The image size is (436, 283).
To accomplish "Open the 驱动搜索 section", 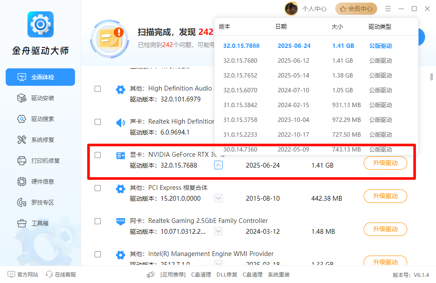I will point(36,119).
